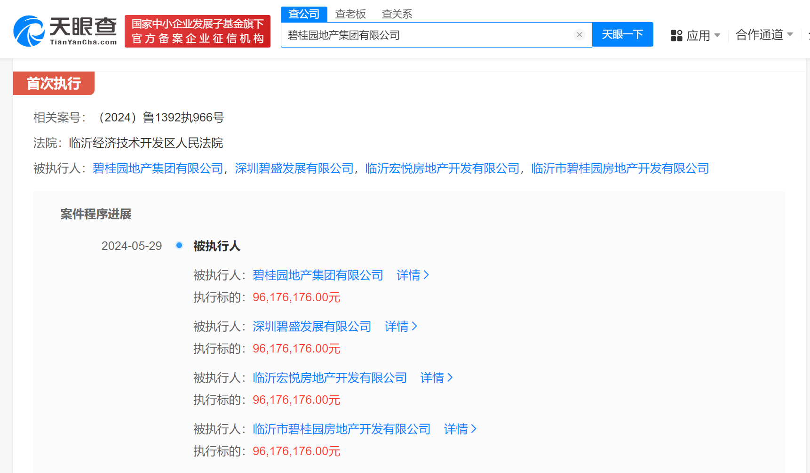
Task: Click the 96,176,176.00元 amount under 碧桂园地产集团有限公司
Action: (x=296, y=297)
